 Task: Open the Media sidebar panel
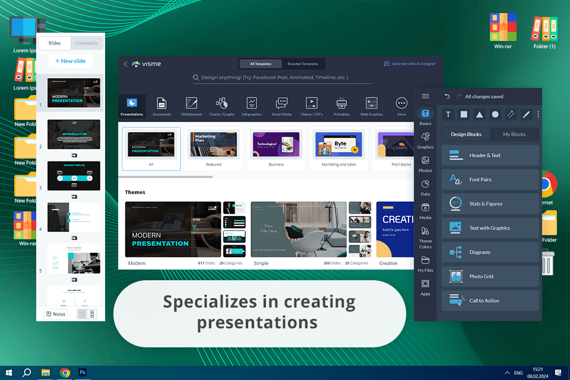[x=425, y=211]
